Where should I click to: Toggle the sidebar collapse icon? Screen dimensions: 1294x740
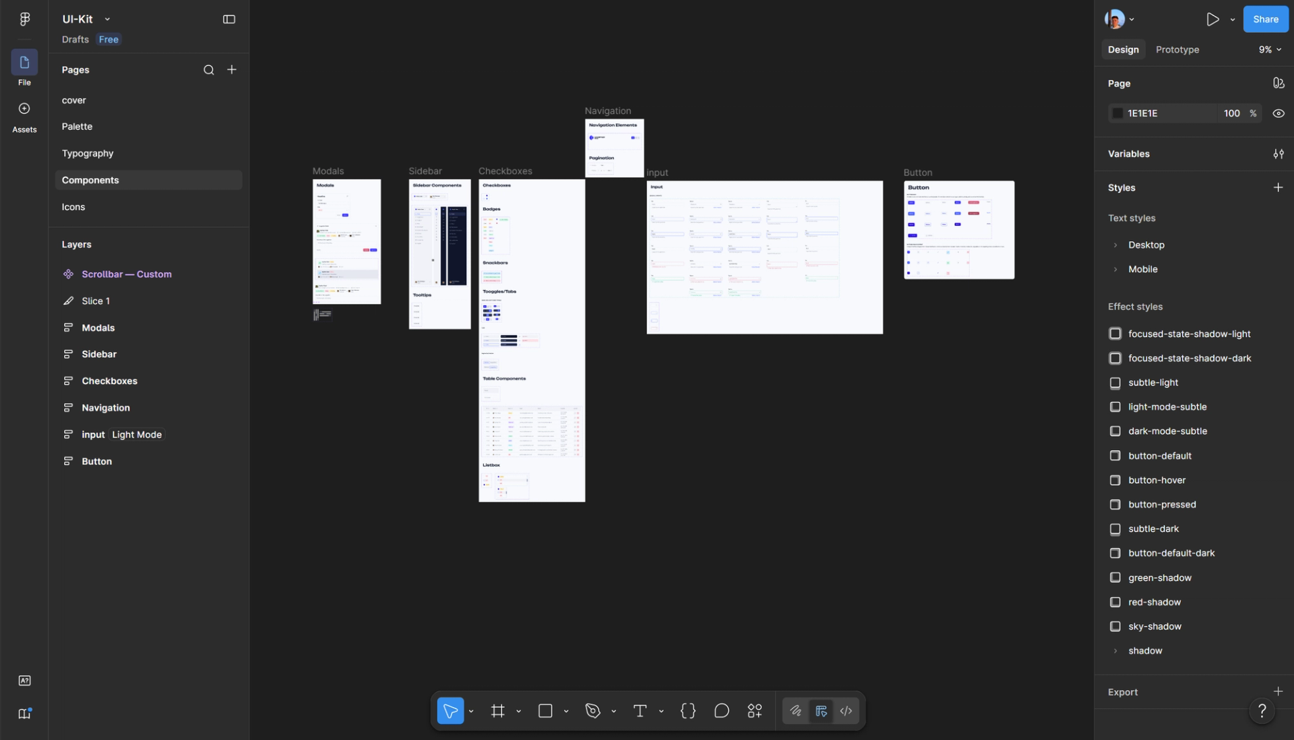coord(229,19)
